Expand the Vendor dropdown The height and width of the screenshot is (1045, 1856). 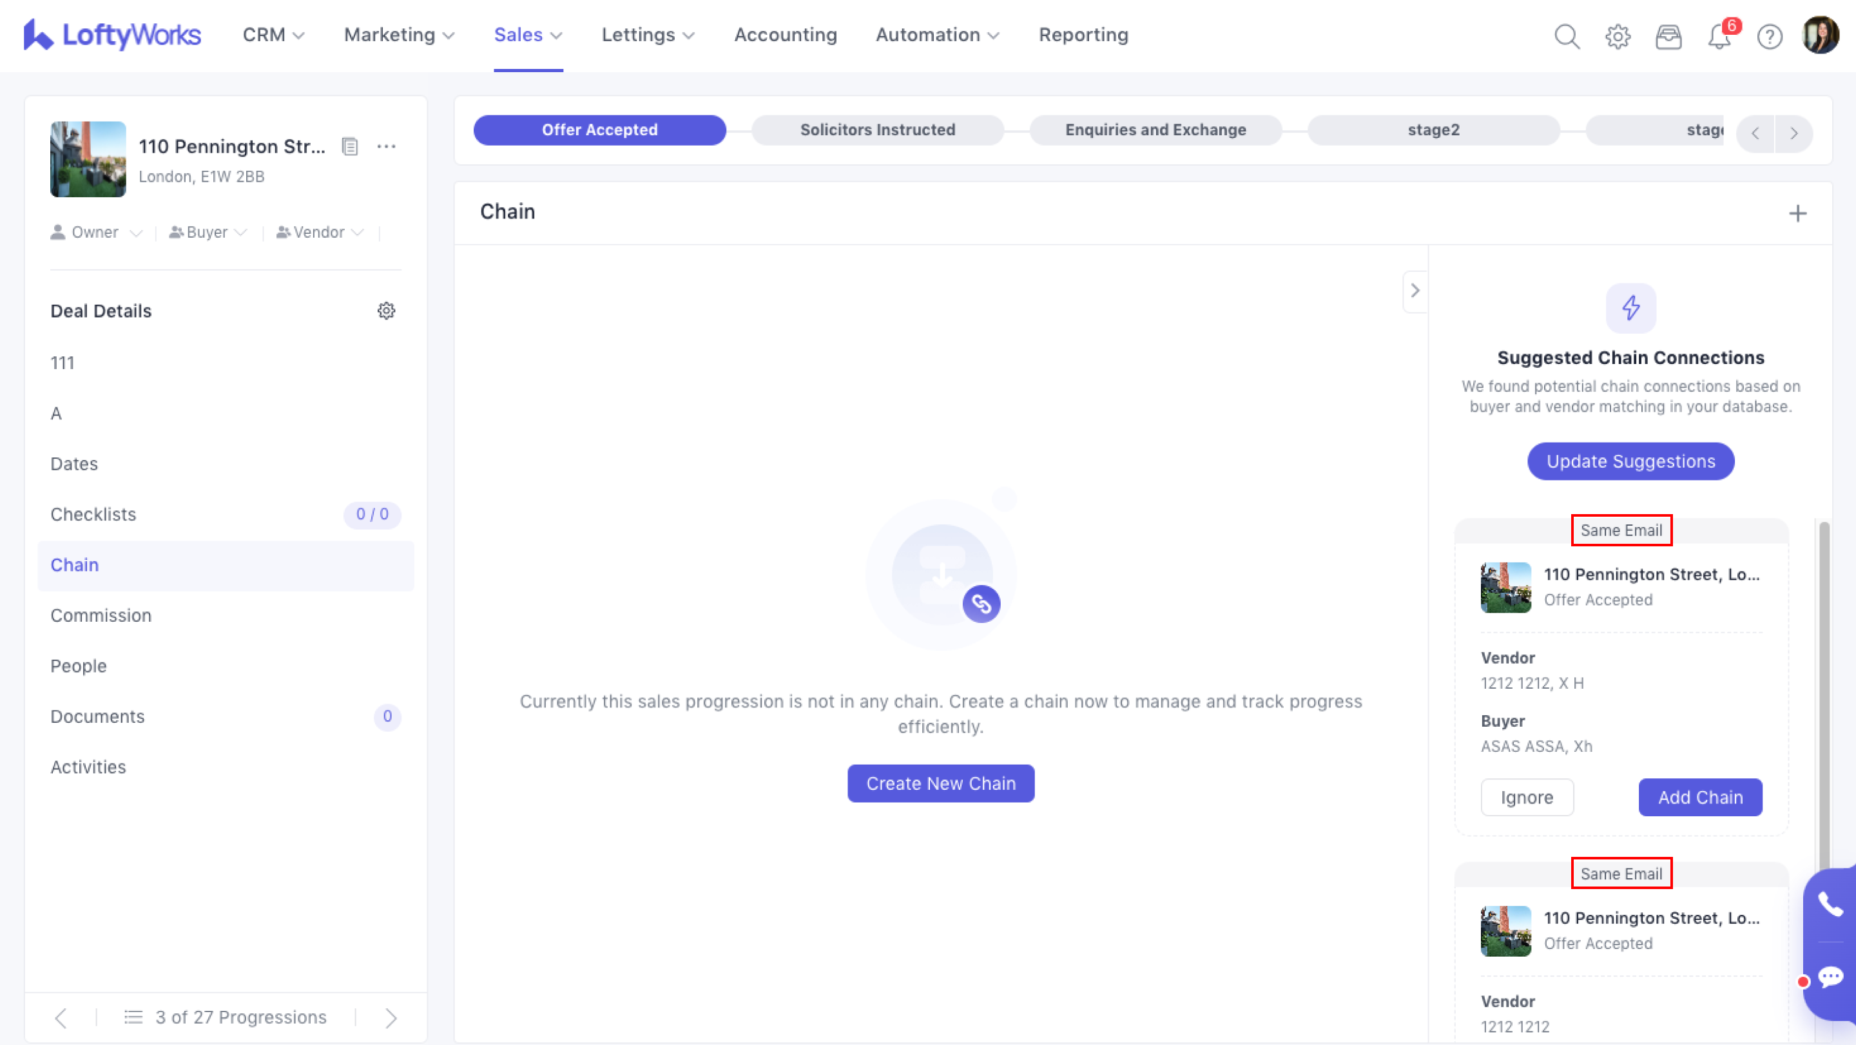pyautogui.click(x=320, y=232)
